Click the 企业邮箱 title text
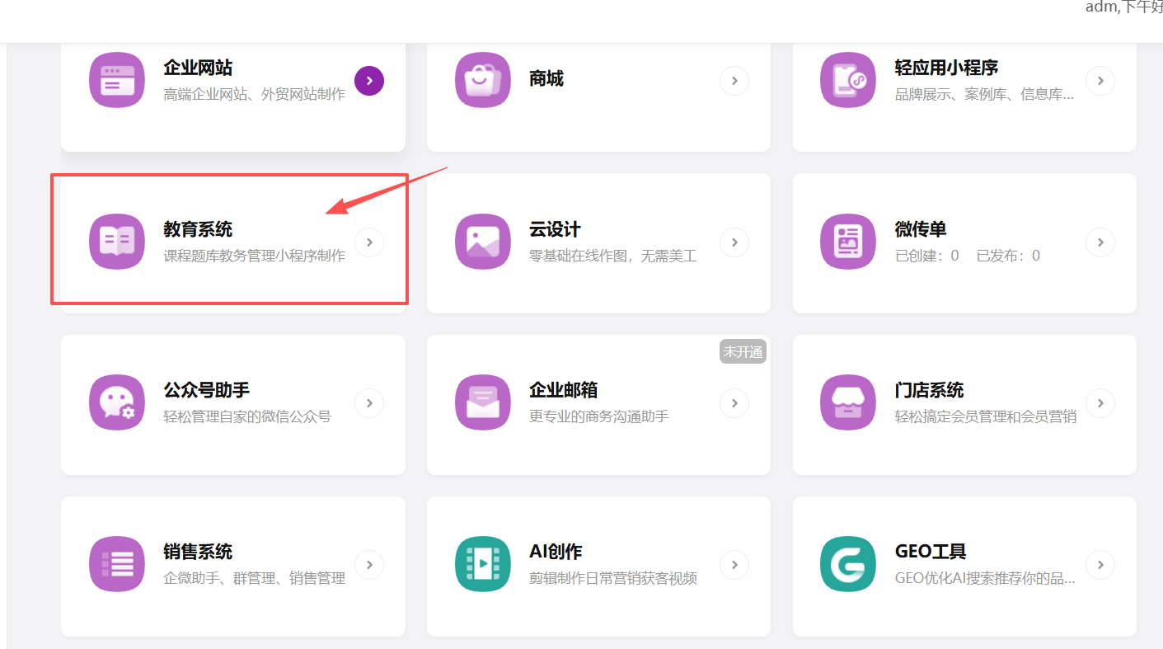Viewport: 1163px width, 649px height. pyautogui.click(x=564, y=390)
